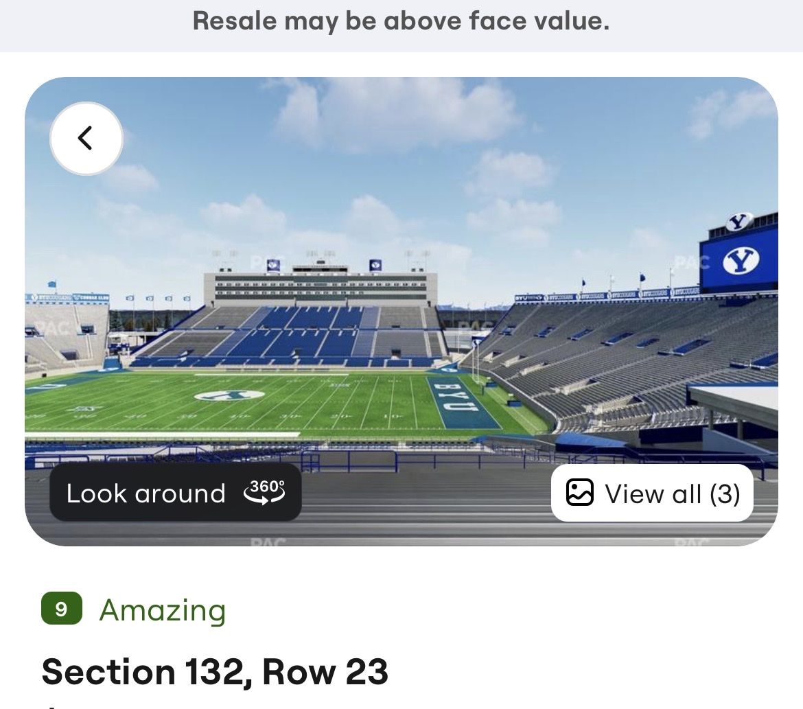Screen dimensions: 803x709
Task: Go back using the left chevron button
Action: [x=86, y=139]
